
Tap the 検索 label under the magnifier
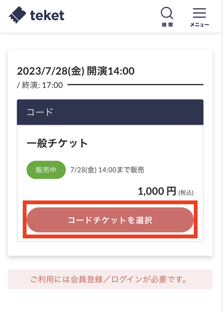pos(167,25)
